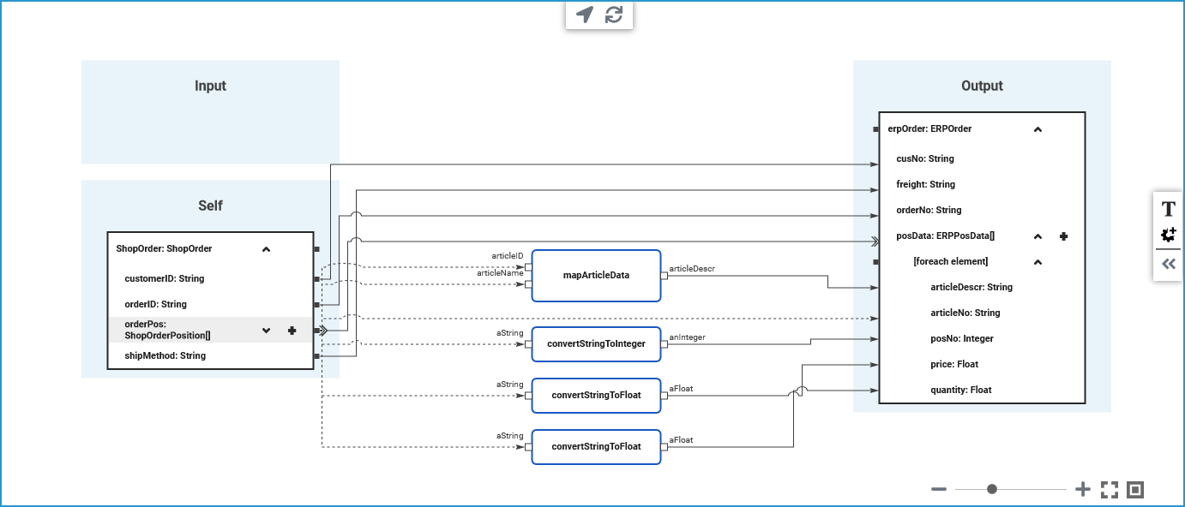Viewport: 1185px width, 507px height.
Task: Zoom out using the minus icon
Action: tap(939, 489)
